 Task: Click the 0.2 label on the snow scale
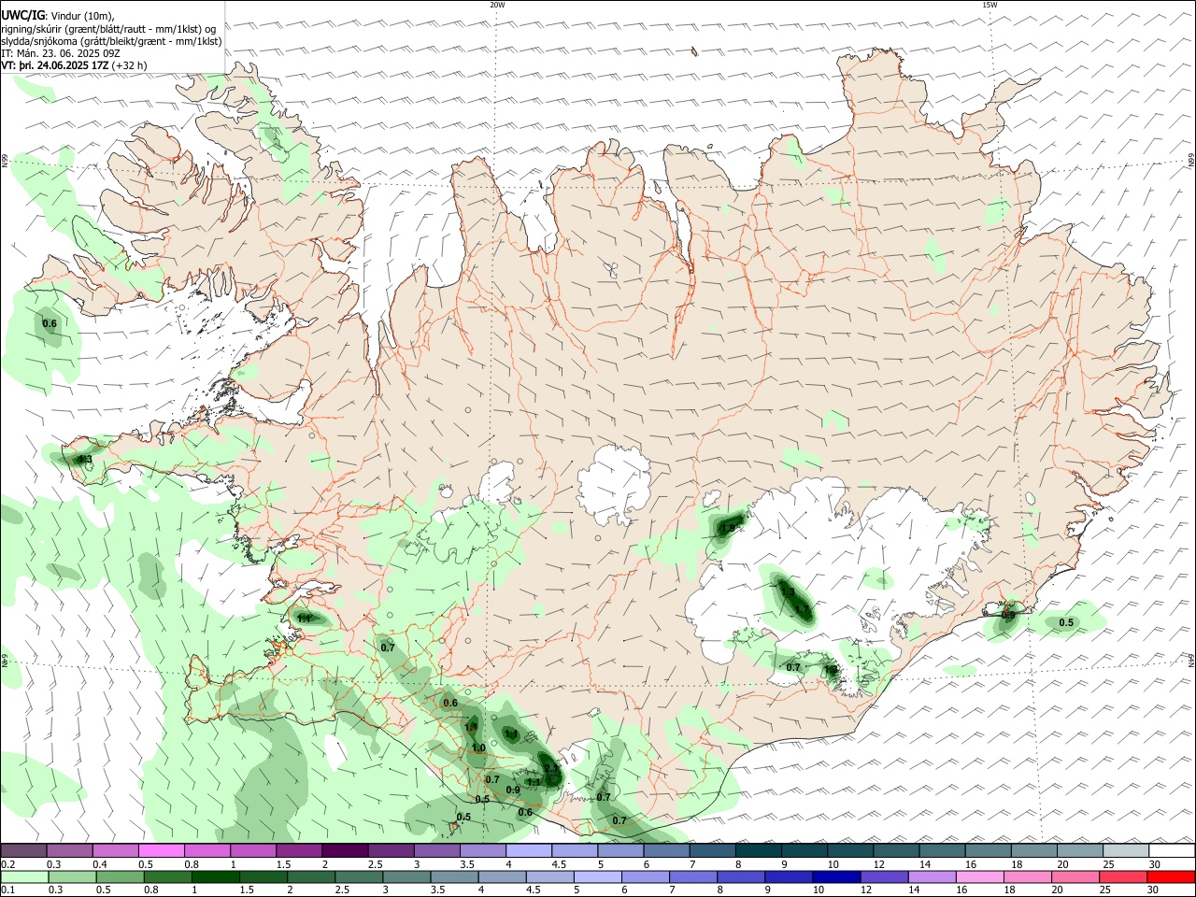7,864
